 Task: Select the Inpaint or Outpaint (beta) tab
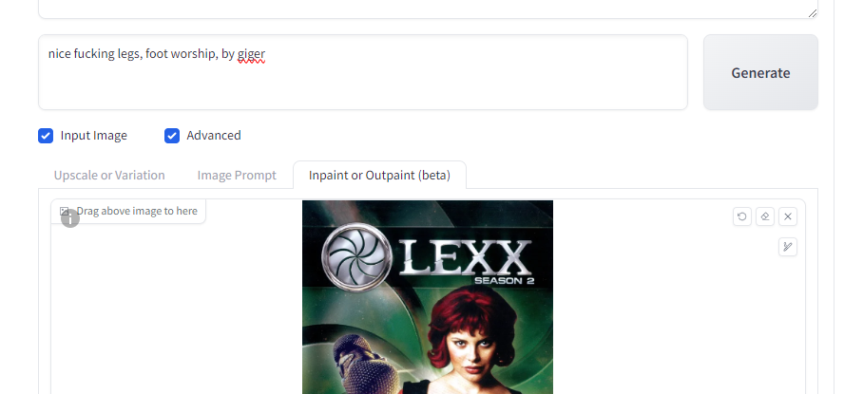coord(379,176)
